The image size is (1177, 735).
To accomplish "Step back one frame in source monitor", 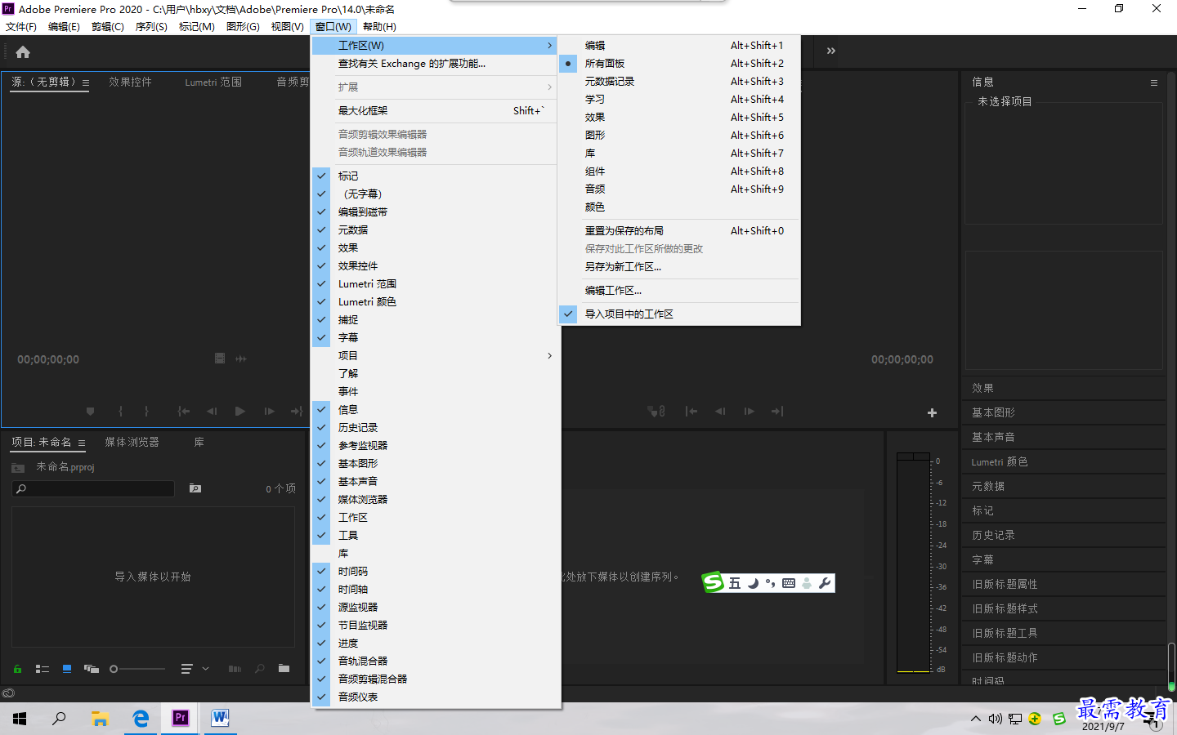I will [212, 412].
